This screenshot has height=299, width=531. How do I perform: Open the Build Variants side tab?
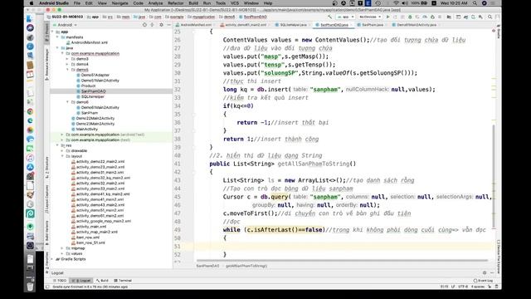coord(46,233)
